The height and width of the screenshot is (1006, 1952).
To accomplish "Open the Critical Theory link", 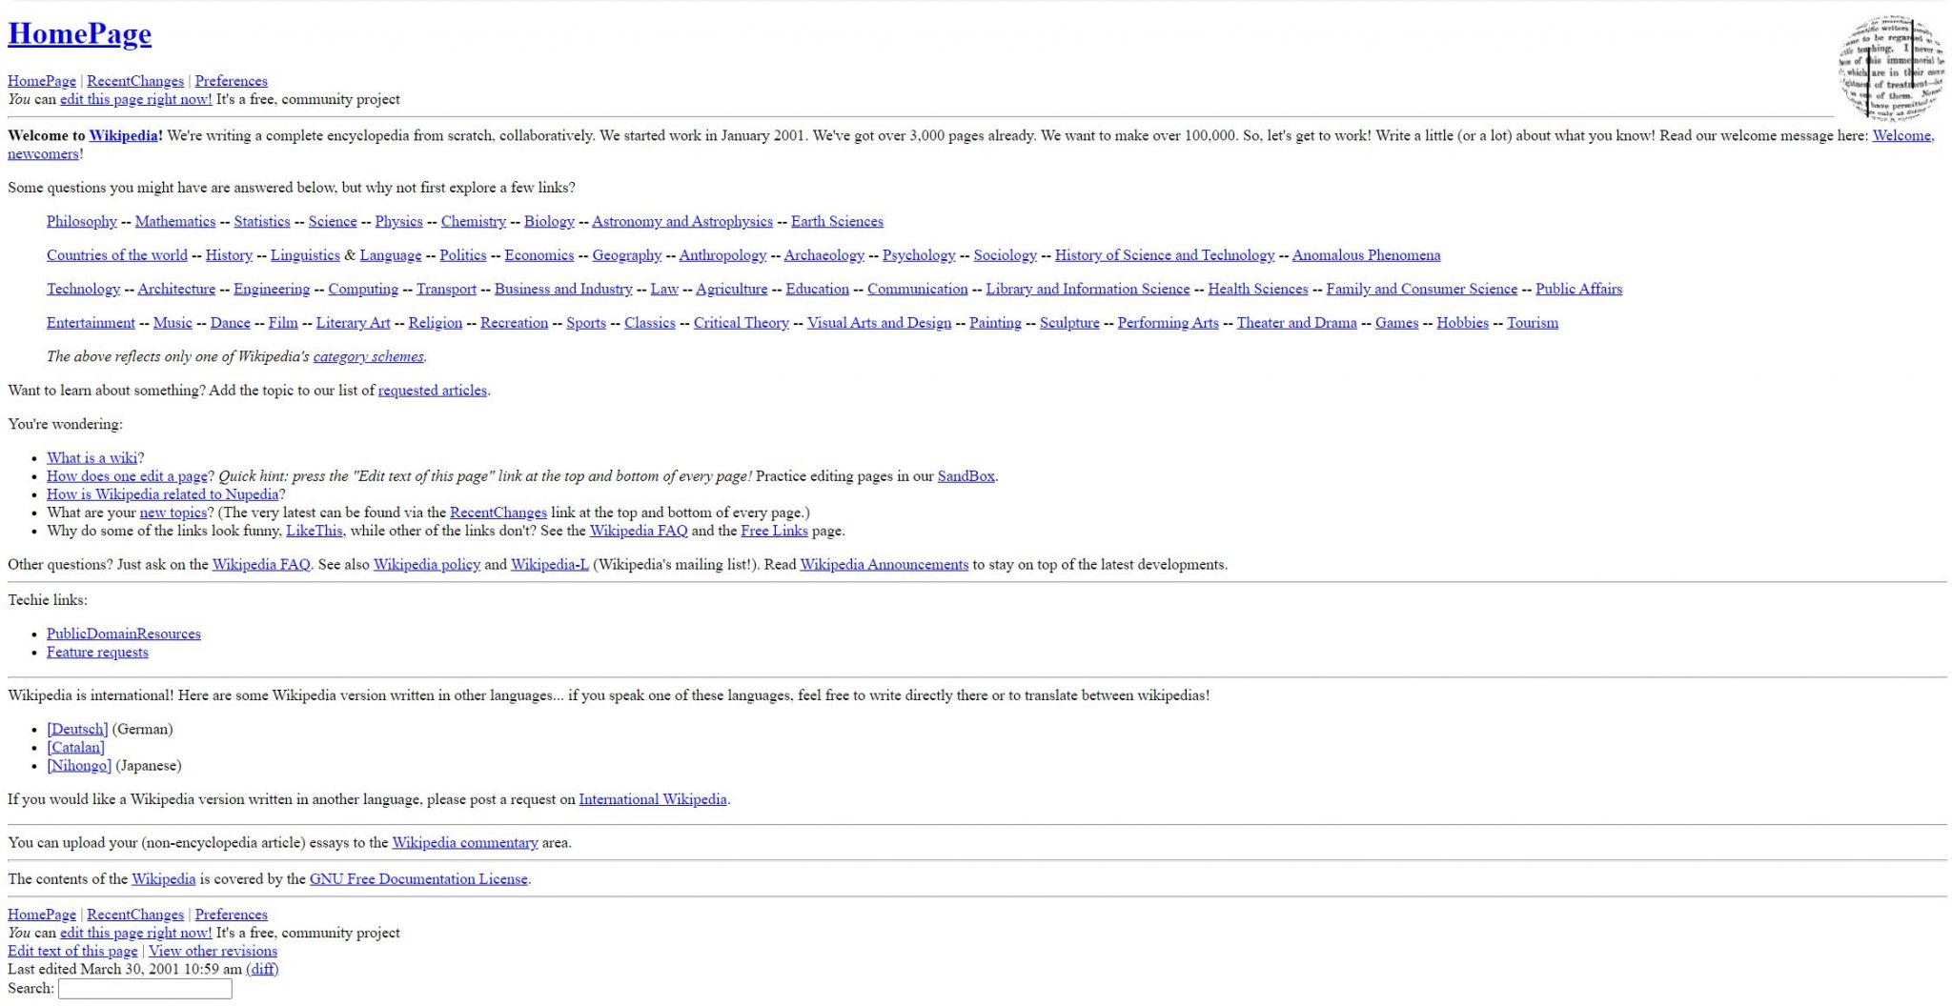I will 742,323.
